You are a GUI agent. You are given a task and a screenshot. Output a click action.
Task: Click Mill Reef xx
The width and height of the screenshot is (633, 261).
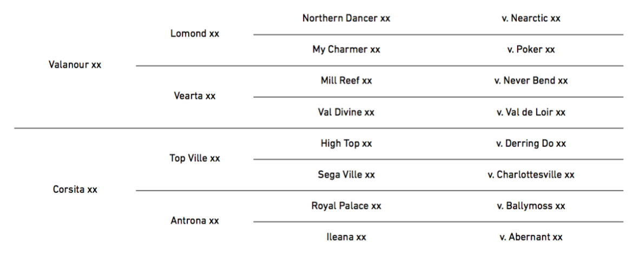(346, 81)
